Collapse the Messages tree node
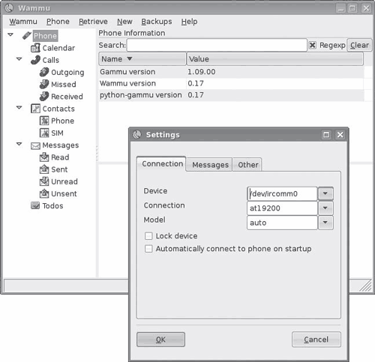 tap(19, 144)
